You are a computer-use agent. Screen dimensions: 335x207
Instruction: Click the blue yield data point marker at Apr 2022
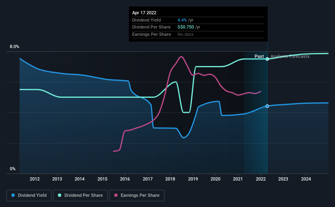[267, 106]
